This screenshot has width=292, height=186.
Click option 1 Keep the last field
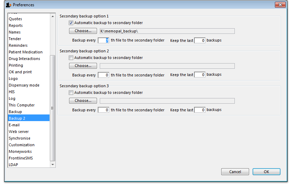click(200, 40)
